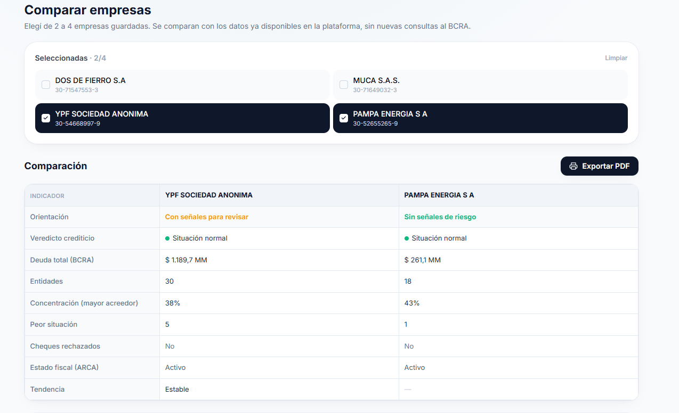Click the Deuda total (BCRA) row label
The height and width of the screenshot is (413, 679).
tap(61, 260)
